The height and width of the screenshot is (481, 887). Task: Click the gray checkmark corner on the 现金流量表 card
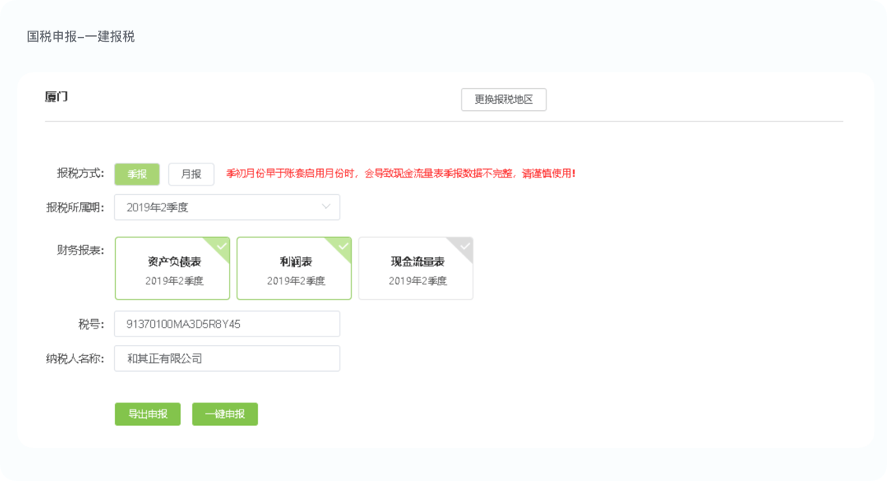[x=465, y=246]
